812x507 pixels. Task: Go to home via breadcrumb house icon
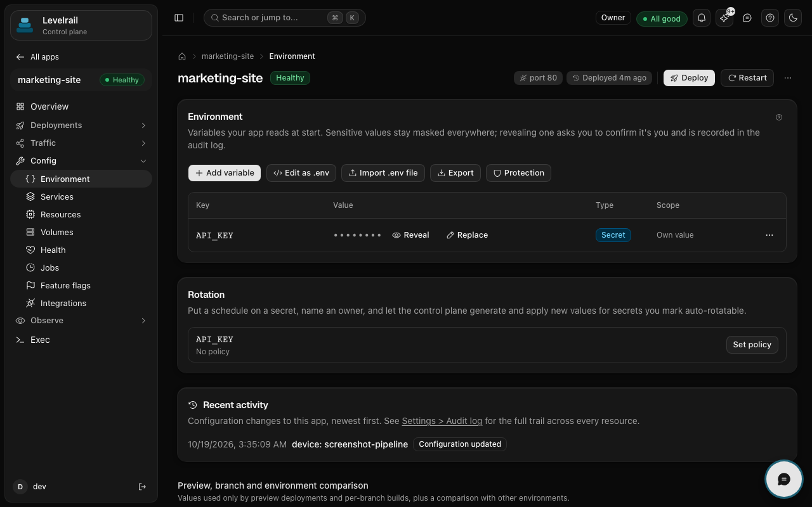[182, 56]
